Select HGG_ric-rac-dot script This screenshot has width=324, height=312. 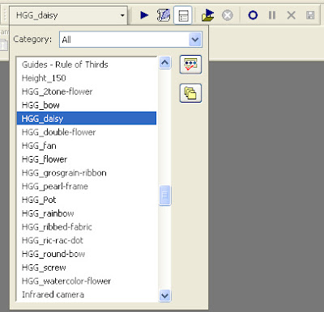[87, 240]
